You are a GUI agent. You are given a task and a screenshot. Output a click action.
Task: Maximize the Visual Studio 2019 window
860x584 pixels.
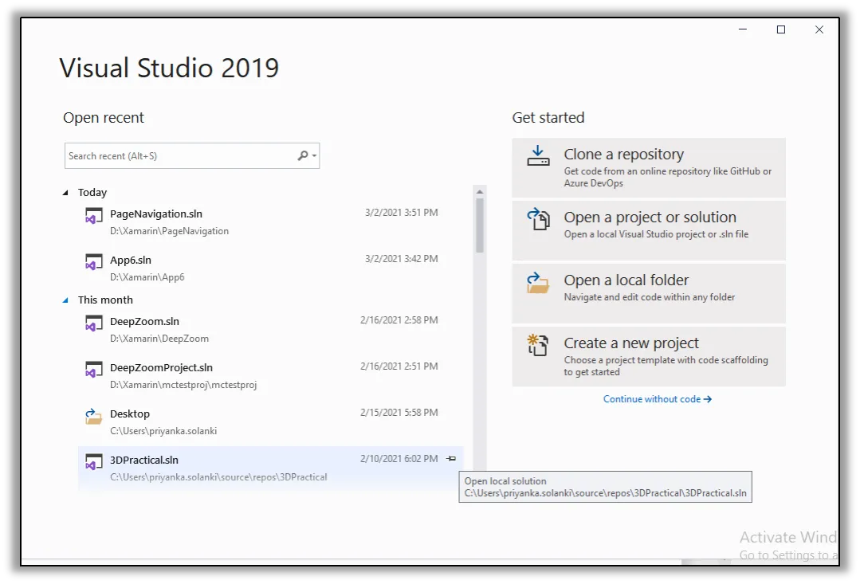click(x=781, y=29)
